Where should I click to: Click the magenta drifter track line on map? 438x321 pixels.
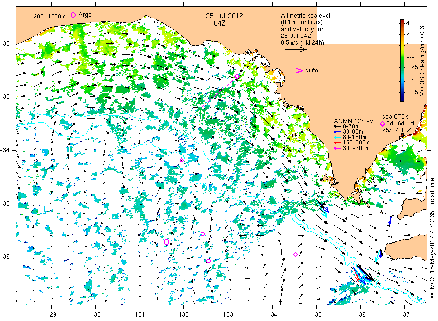tap(219, 92)
